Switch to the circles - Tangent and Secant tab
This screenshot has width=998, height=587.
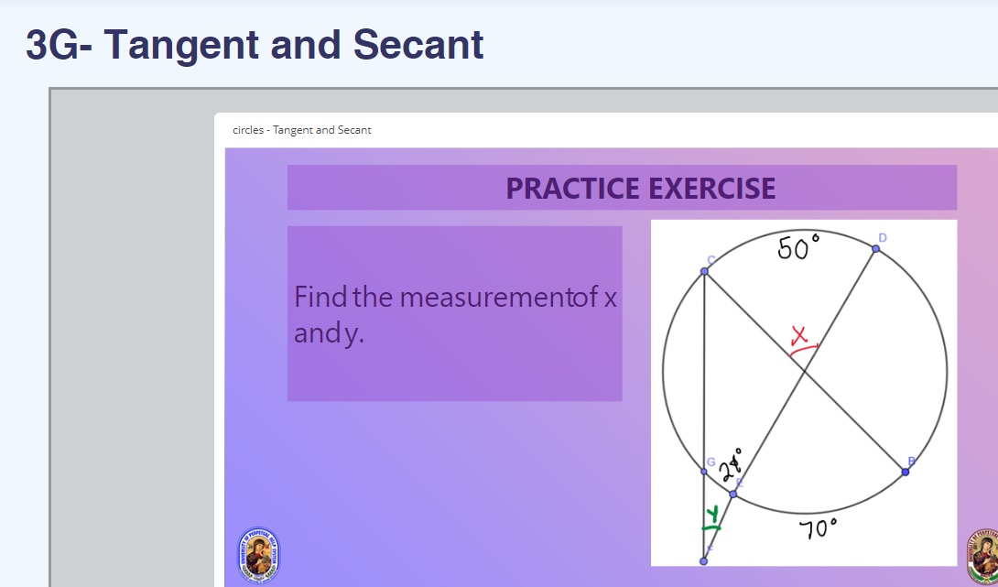click(302, 129)
